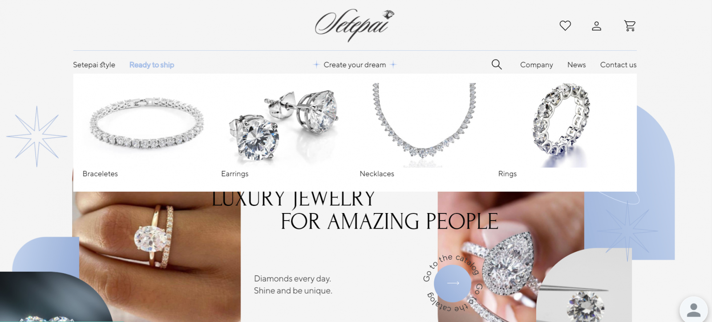The width and height of the screenshot is (712, 322).
Task: Click the search magnifier icon
Action: [497, 64]
